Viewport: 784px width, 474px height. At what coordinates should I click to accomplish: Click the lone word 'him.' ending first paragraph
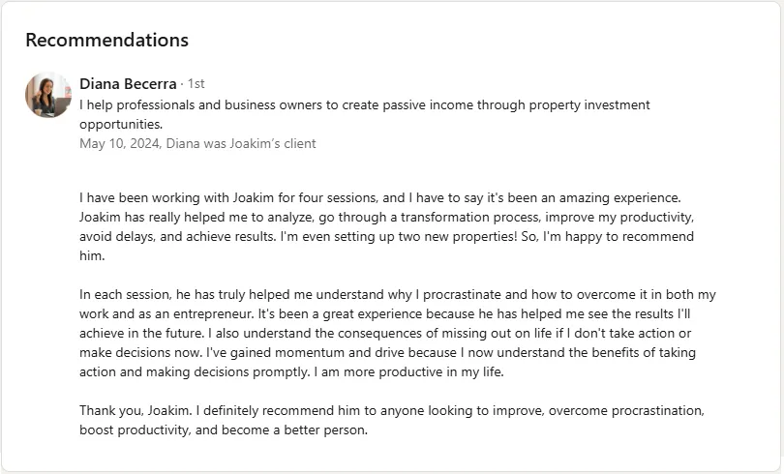pos(92,256)
